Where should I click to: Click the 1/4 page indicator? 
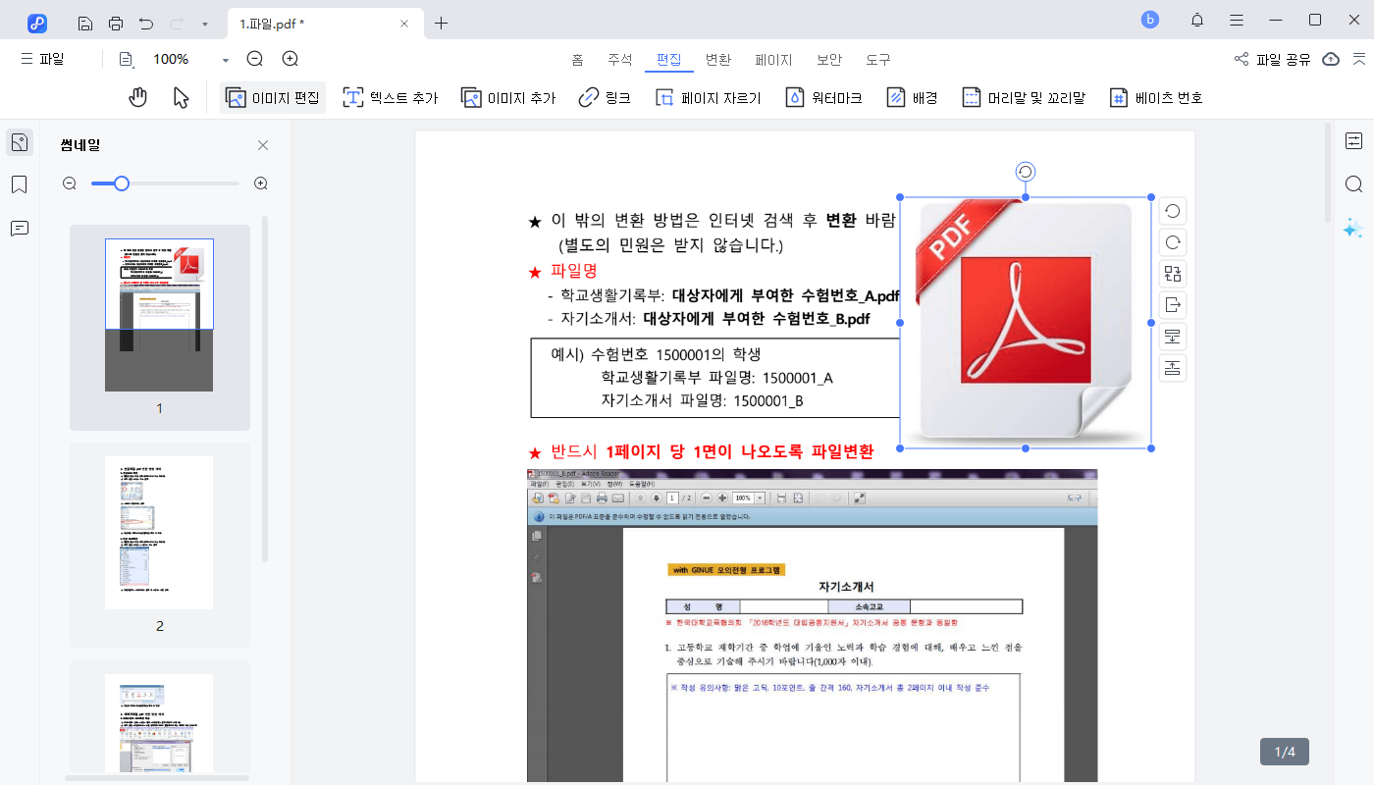pyautogui.click(x=1285, y=752)
